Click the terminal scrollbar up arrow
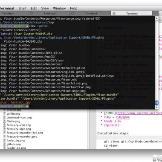Viewport: 162px width, 162px height. click(156, 18)
